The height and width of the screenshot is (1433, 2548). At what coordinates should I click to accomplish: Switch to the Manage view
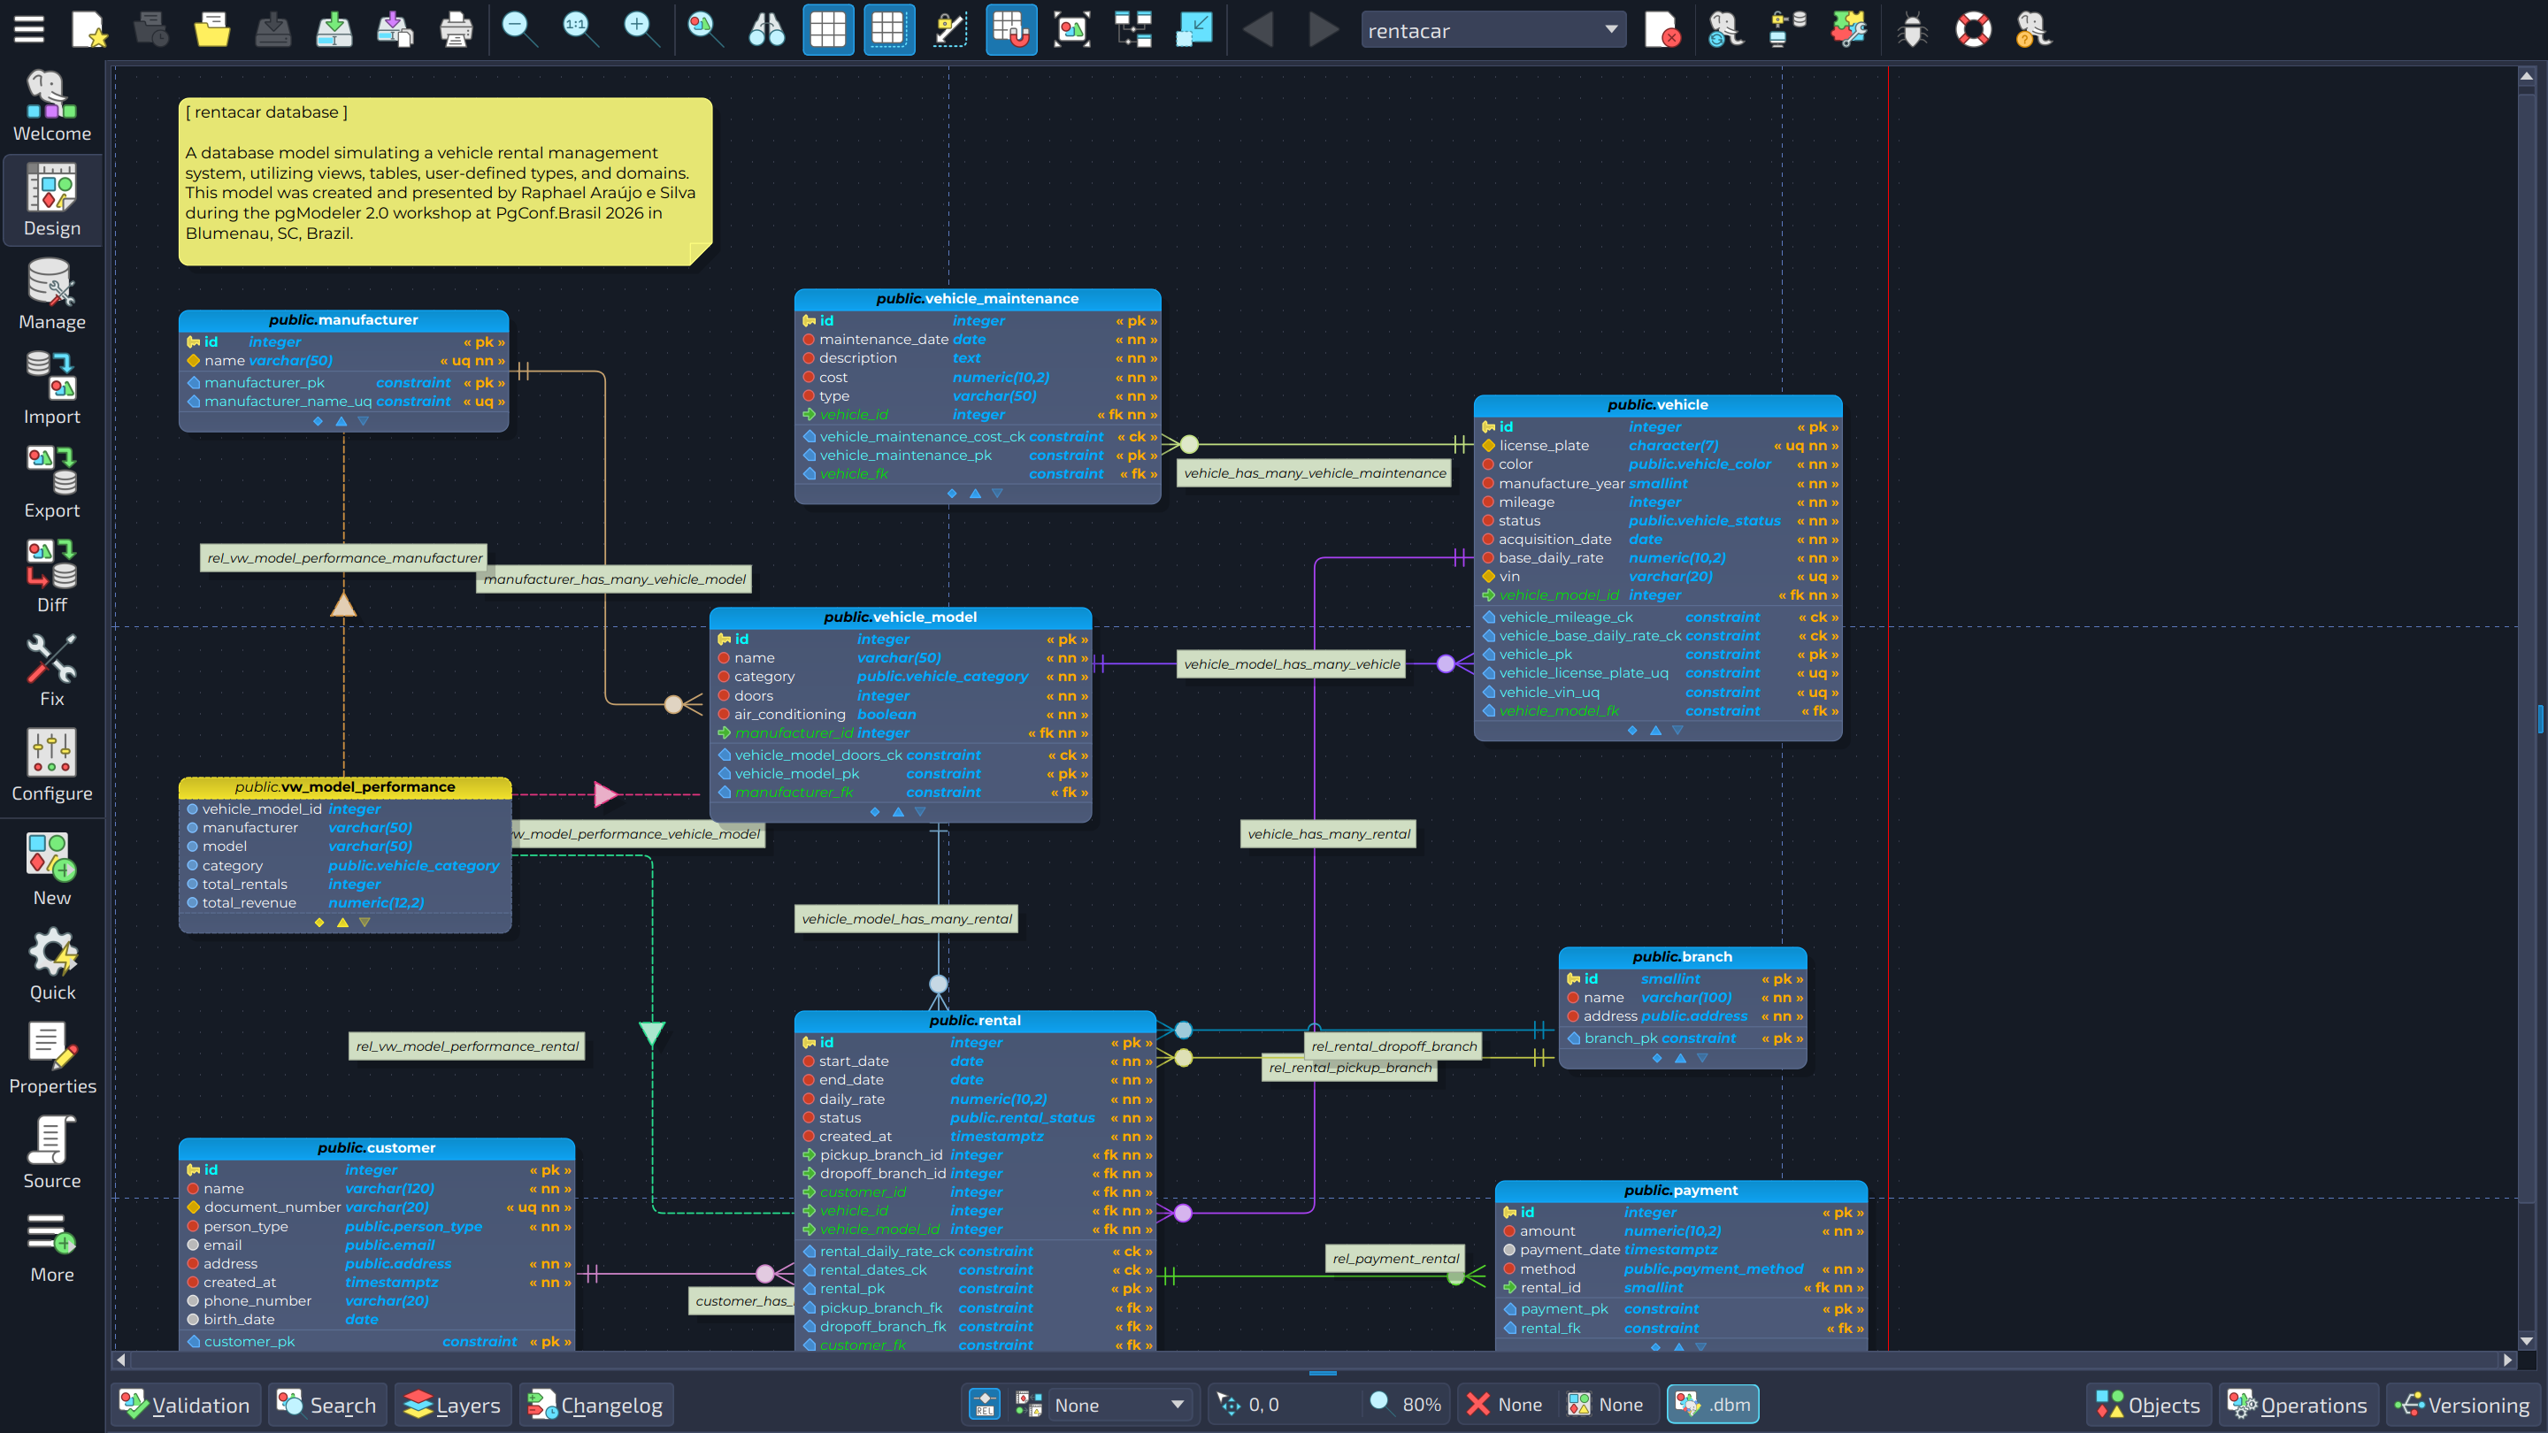tap(51, 295)
